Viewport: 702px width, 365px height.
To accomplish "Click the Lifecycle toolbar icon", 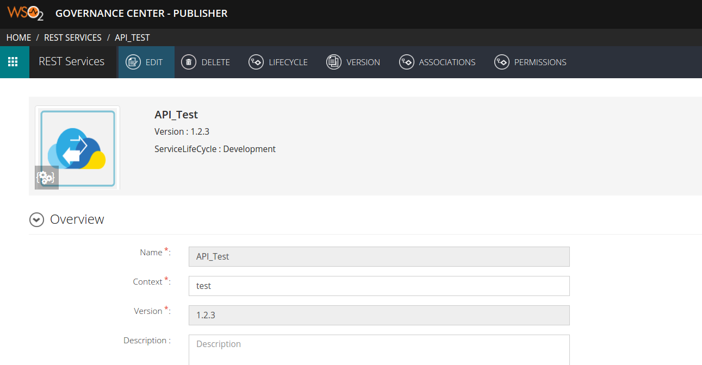I will 256,62.
